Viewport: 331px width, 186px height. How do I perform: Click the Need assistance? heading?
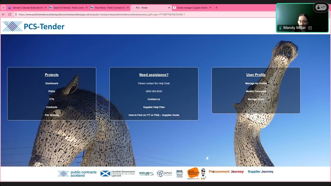click(154, 75)
